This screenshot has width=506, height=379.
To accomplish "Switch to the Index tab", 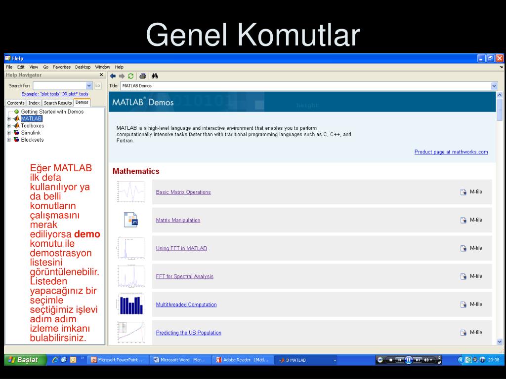I will point(34,103).
